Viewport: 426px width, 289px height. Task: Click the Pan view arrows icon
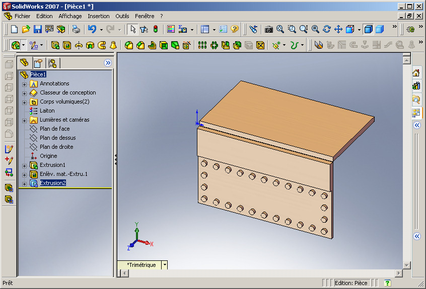[338, 29]
